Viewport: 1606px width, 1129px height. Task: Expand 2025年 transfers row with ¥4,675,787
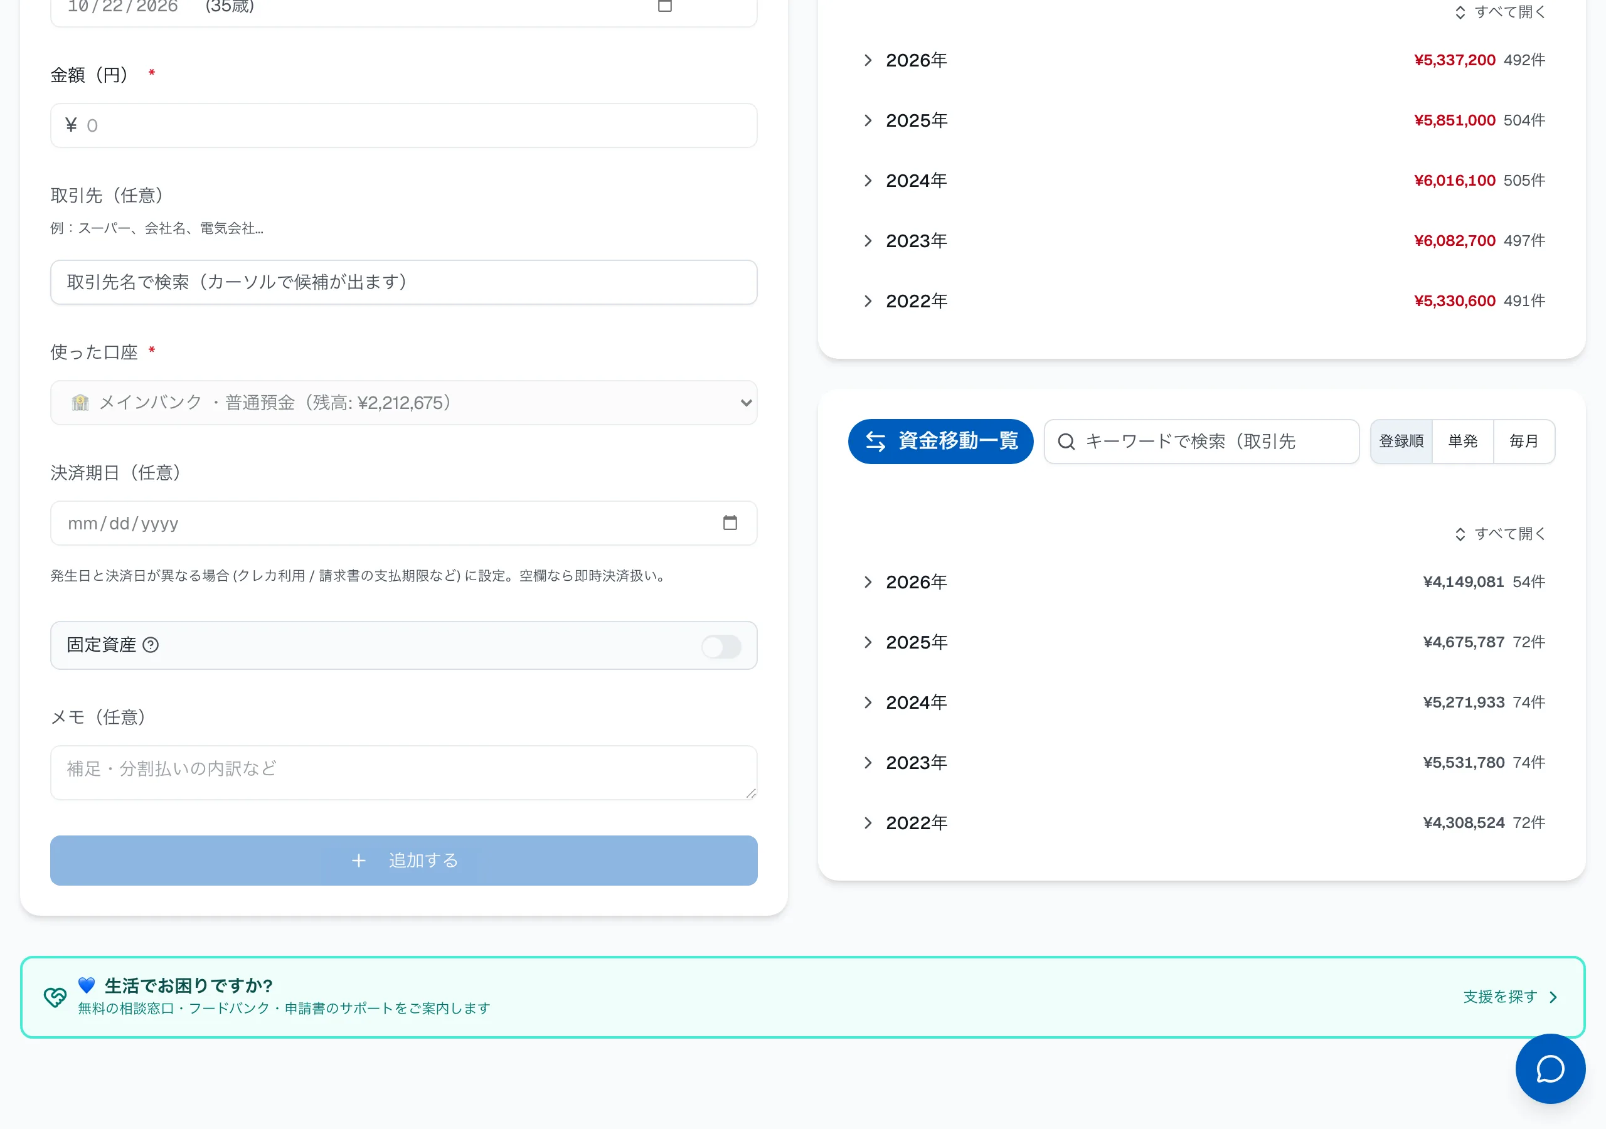[x=1202, y=642]
